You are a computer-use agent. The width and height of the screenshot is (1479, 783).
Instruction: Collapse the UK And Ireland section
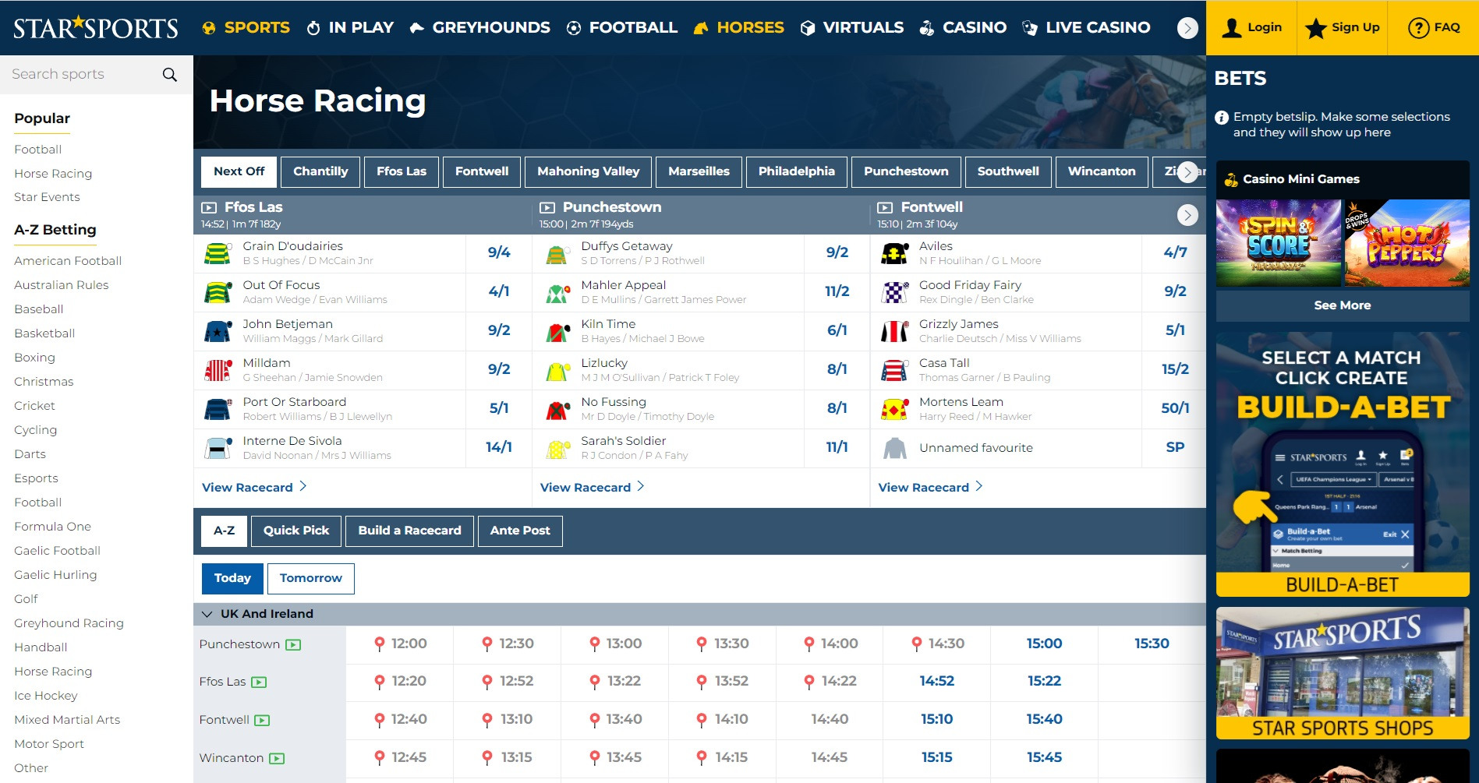(207, 614)
